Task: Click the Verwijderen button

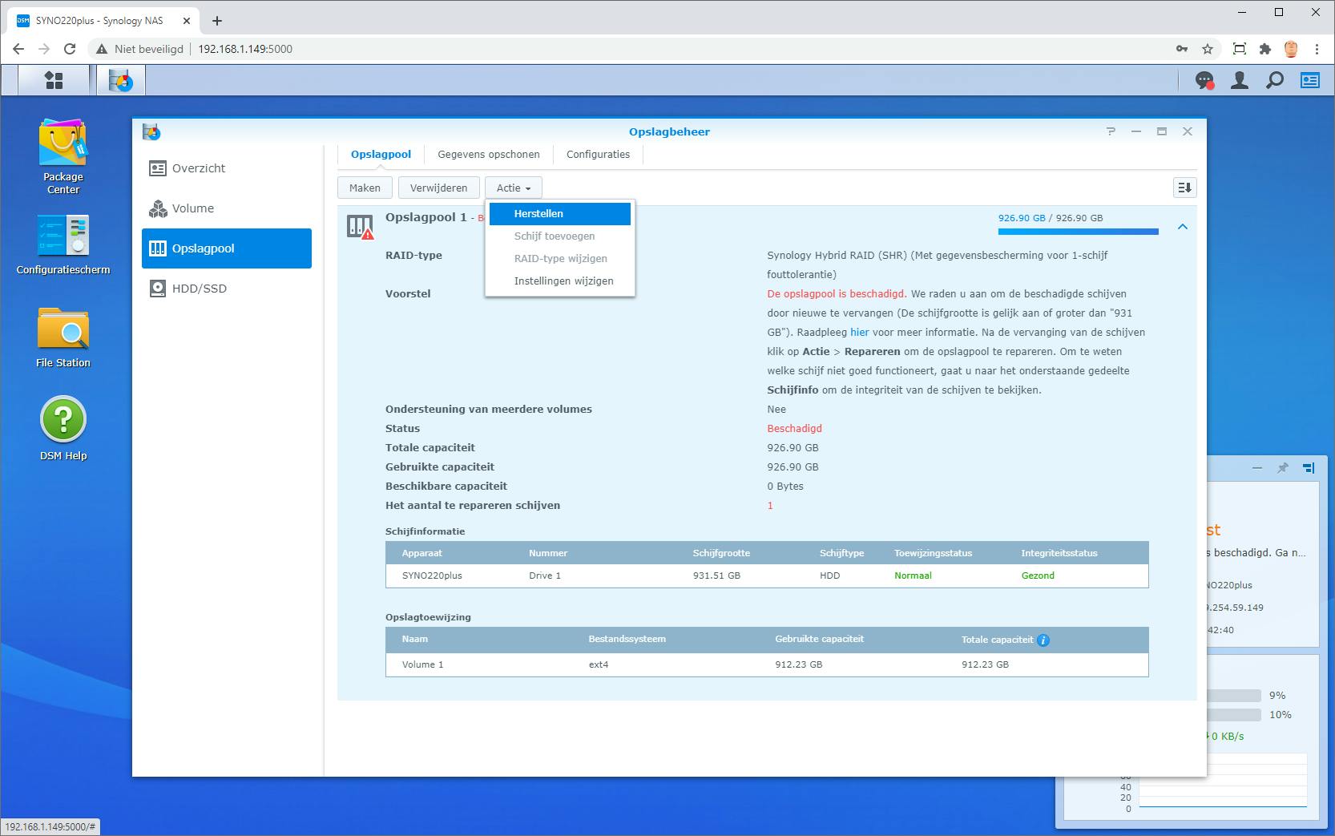Action: [x=438, y=188]
